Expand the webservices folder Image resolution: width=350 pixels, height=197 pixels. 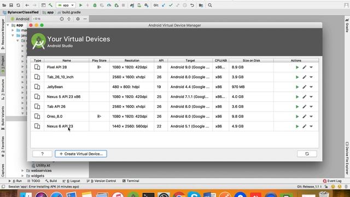tap(22, 171)
